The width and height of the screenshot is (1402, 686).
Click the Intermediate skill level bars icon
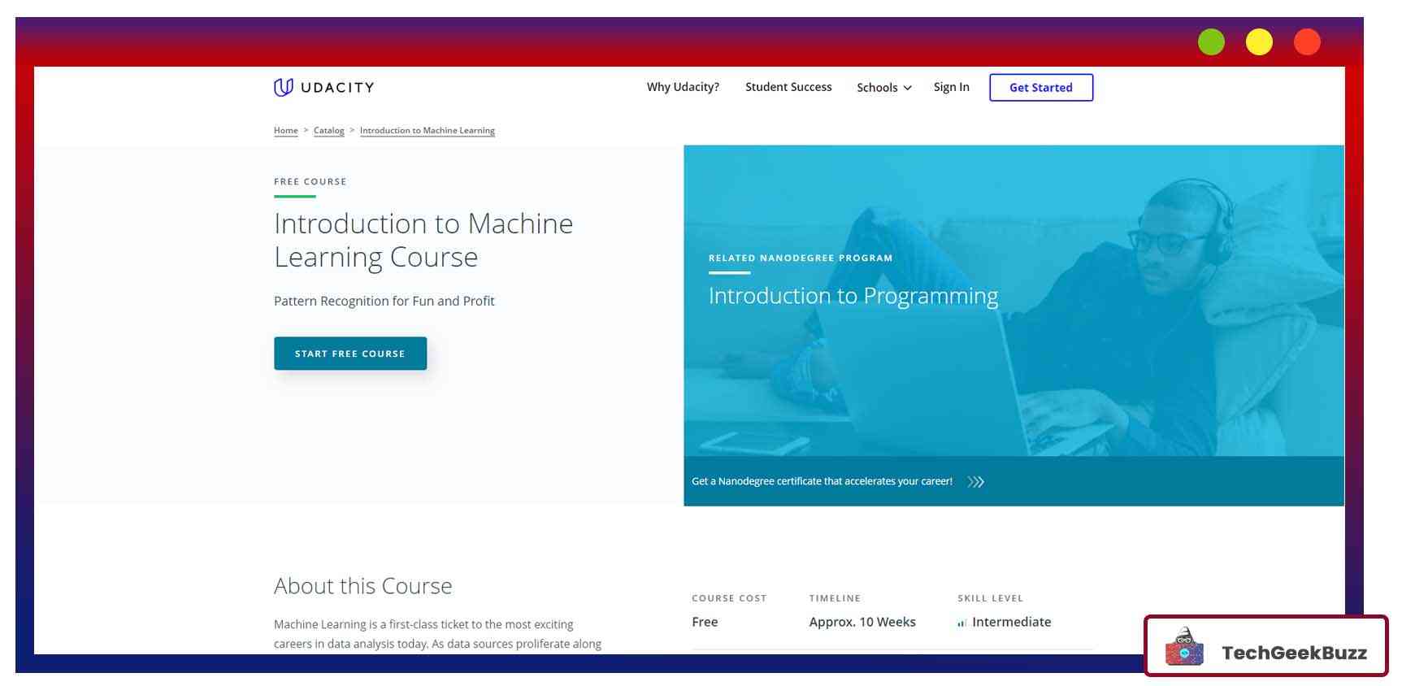pyautogui.click(x=961, y=623)
